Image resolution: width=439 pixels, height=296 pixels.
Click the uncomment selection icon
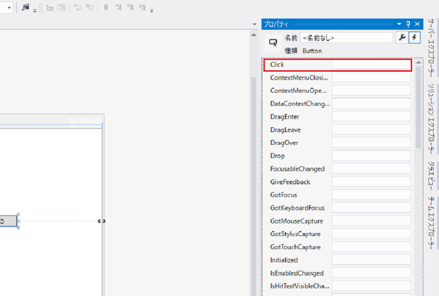[90, 7]
